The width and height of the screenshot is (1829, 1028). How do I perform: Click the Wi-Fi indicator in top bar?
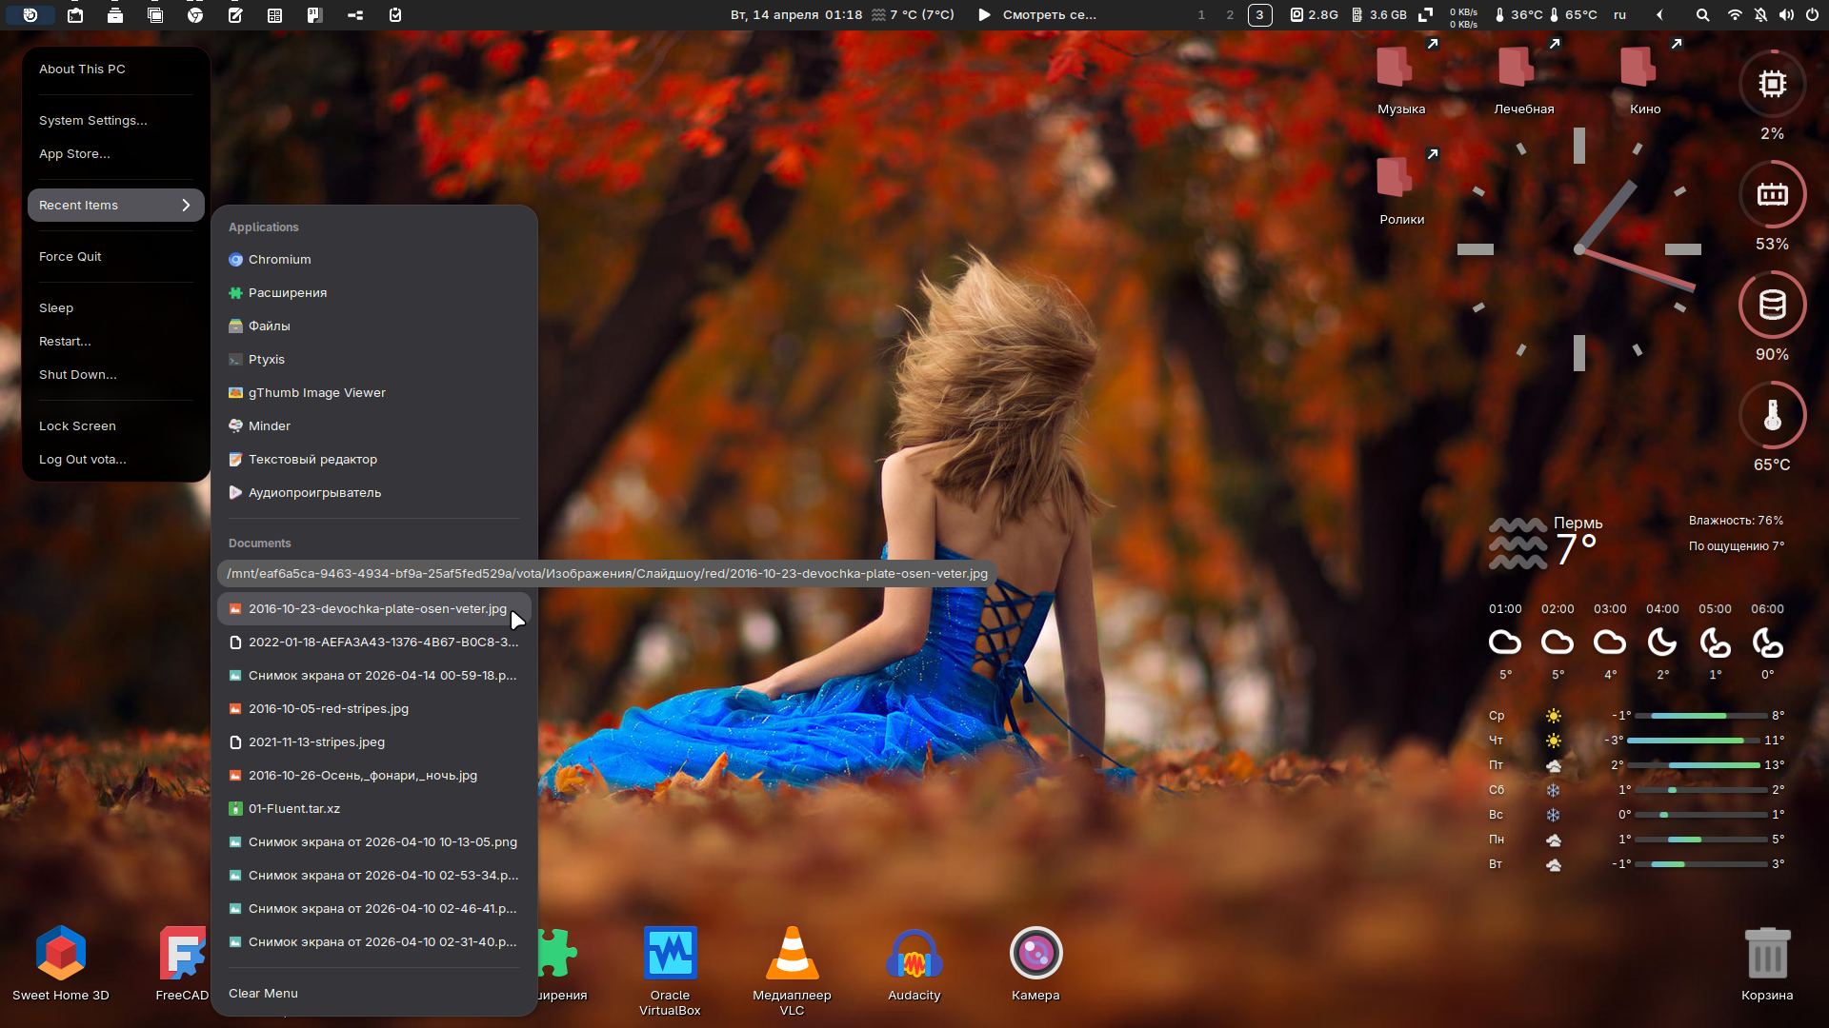[x=1734, y=15]
